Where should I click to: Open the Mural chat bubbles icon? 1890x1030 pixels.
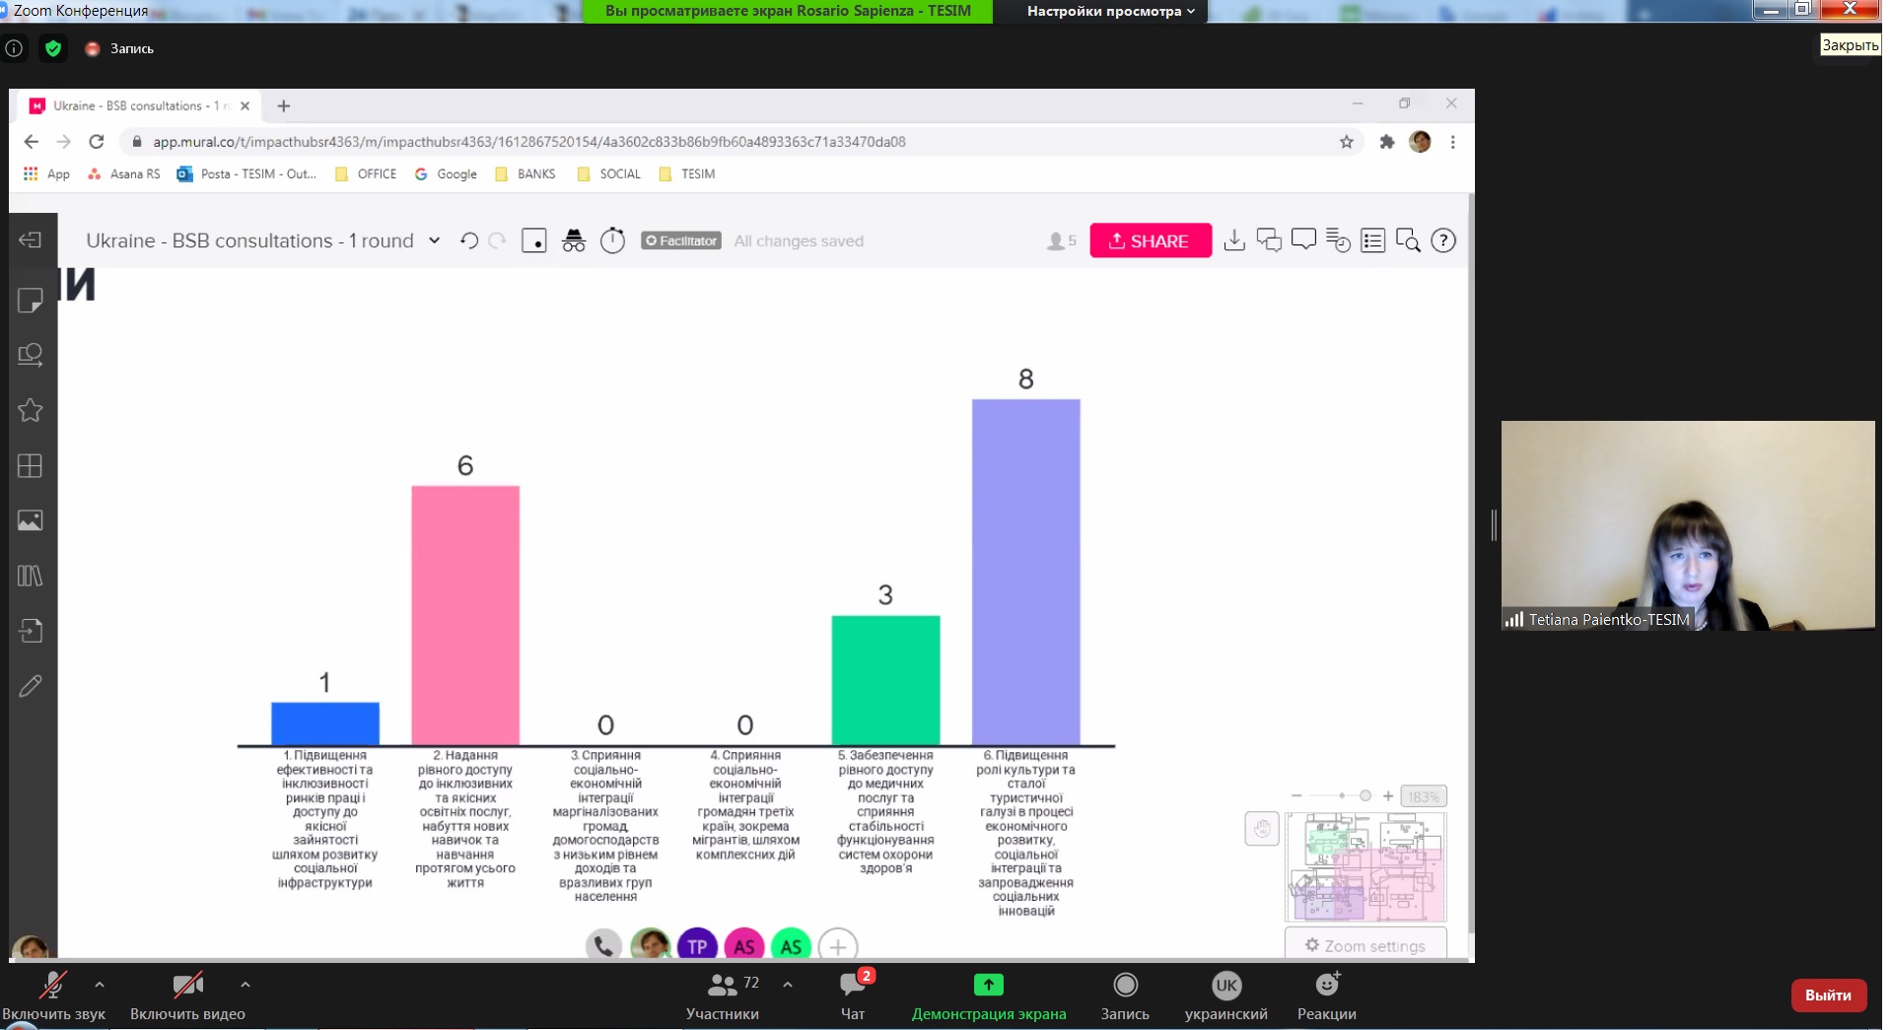tap(1269, 240)
